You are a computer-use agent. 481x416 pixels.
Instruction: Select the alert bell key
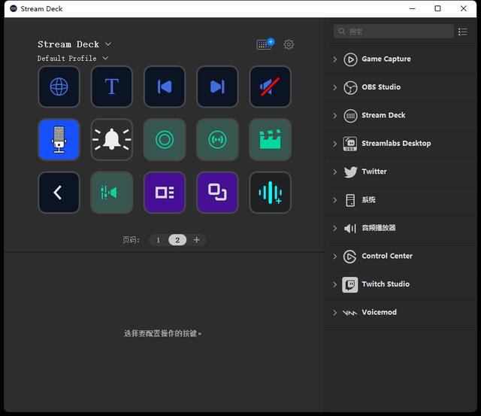[x=112, y=140]
